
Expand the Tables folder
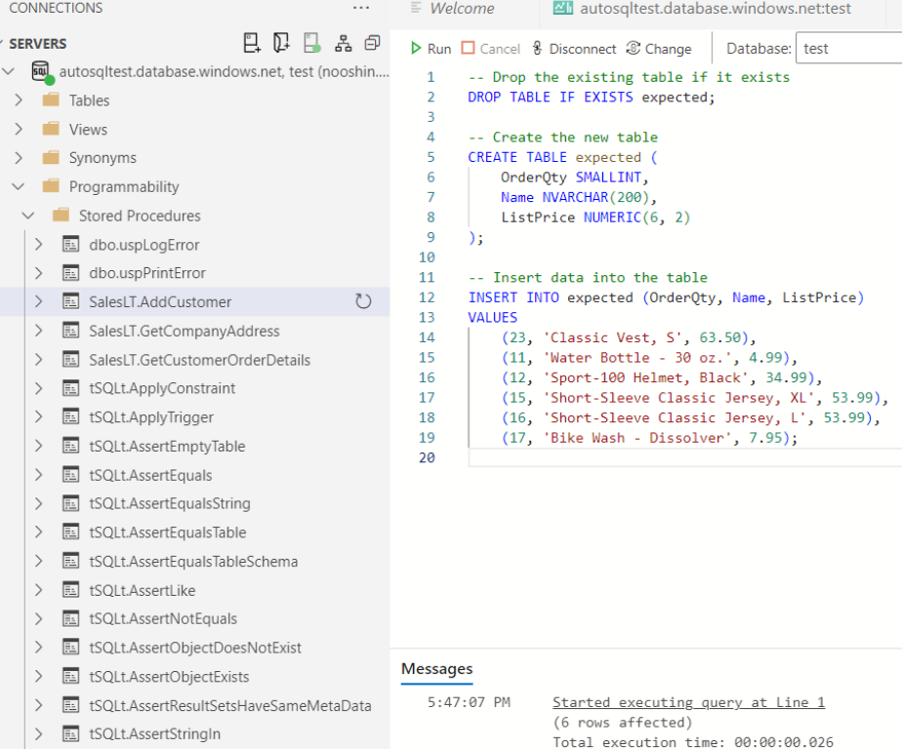19,100
